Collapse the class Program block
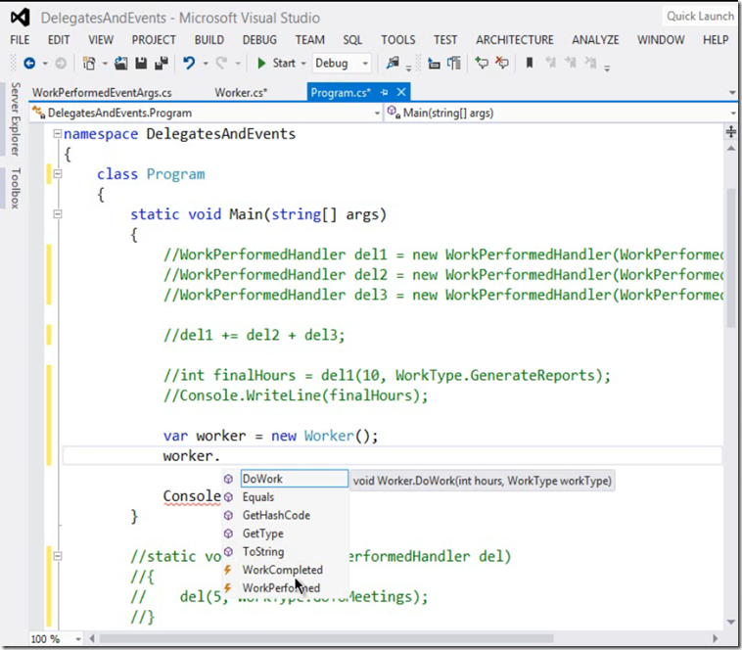The image size is (742, 650). [57, 174]
